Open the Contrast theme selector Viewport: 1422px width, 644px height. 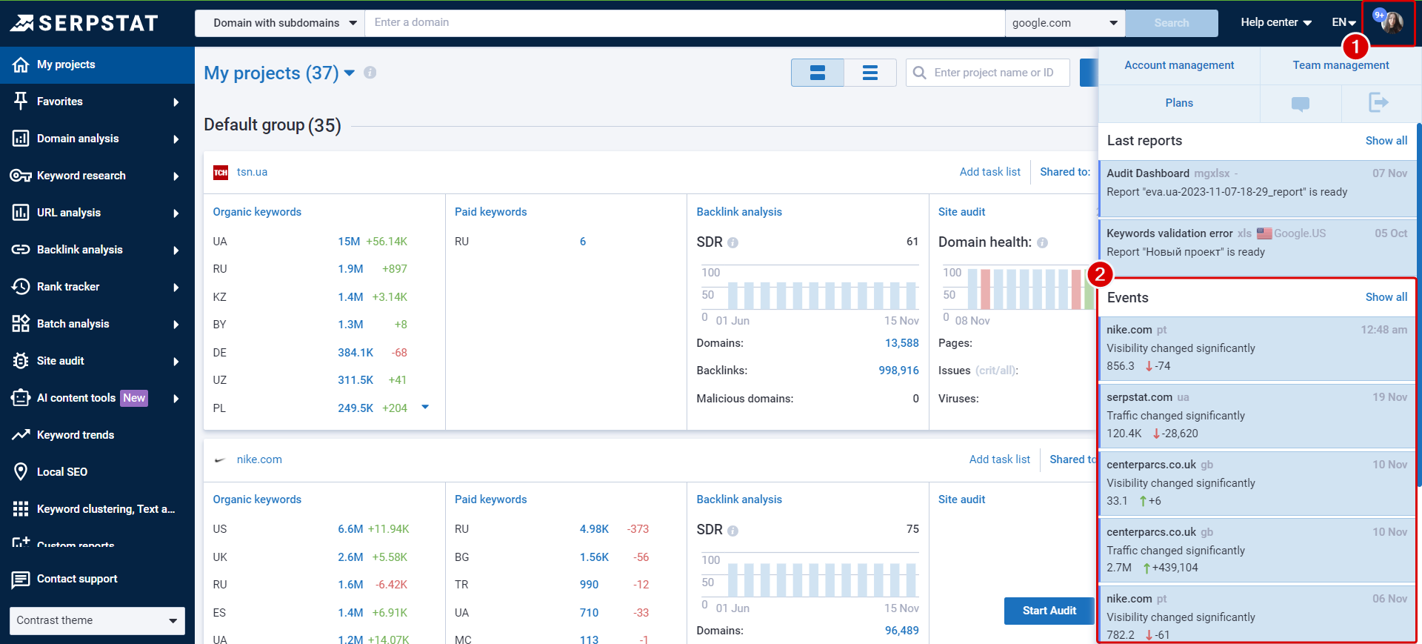click(97, 620)
